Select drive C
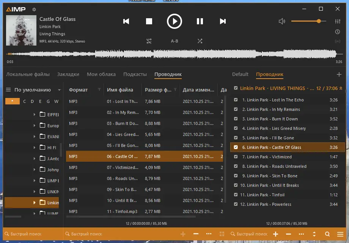 pyautogui.click(x=25, y=101)
